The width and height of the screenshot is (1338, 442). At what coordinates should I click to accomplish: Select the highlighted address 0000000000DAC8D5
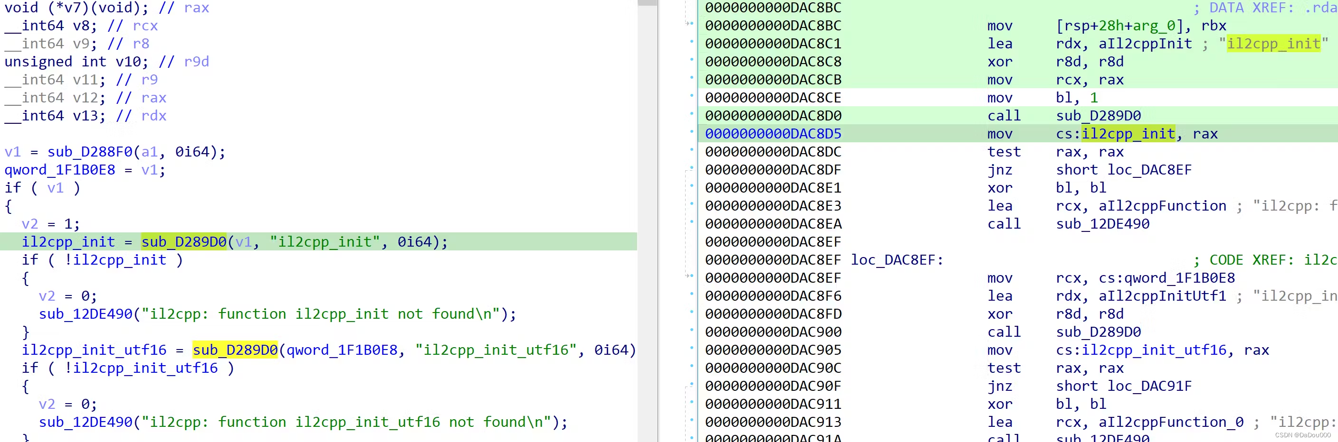(773, 133)
